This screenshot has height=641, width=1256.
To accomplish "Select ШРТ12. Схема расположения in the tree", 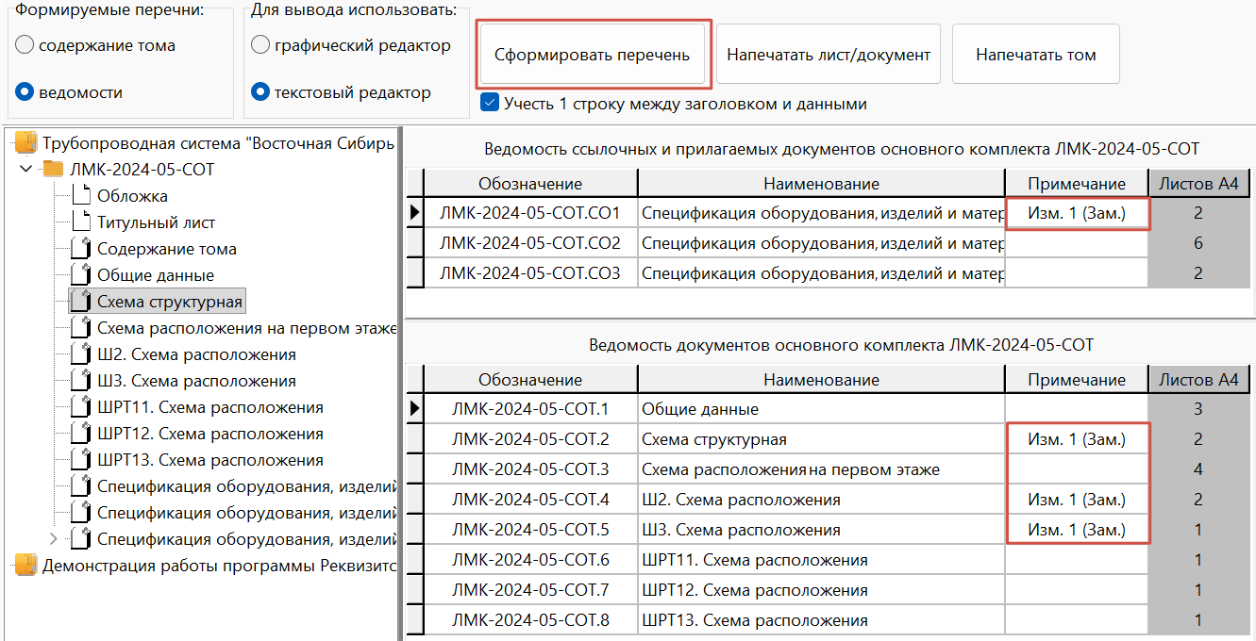I will [x=210, y=434].
